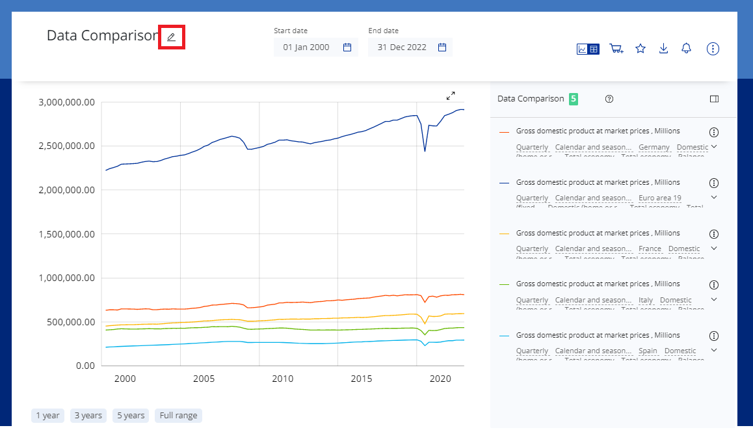Viewport: 753px width, 443px height.
Task: Select the Full range button
Action: pyautogui.click(x=178, y=416)
